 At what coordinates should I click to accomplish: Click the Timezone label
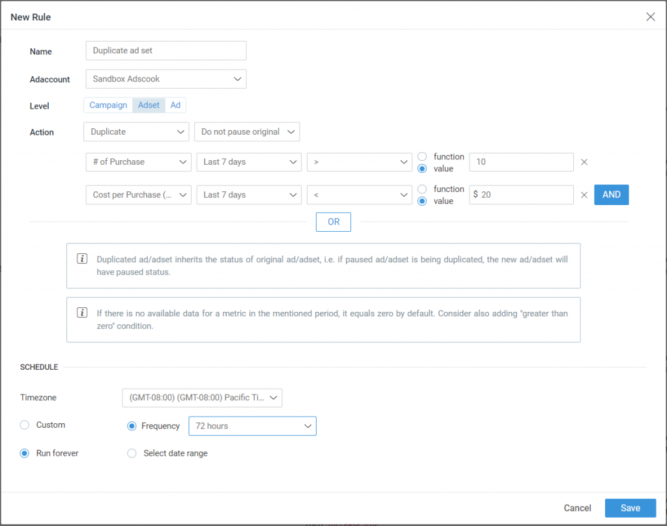pos(38,398)
